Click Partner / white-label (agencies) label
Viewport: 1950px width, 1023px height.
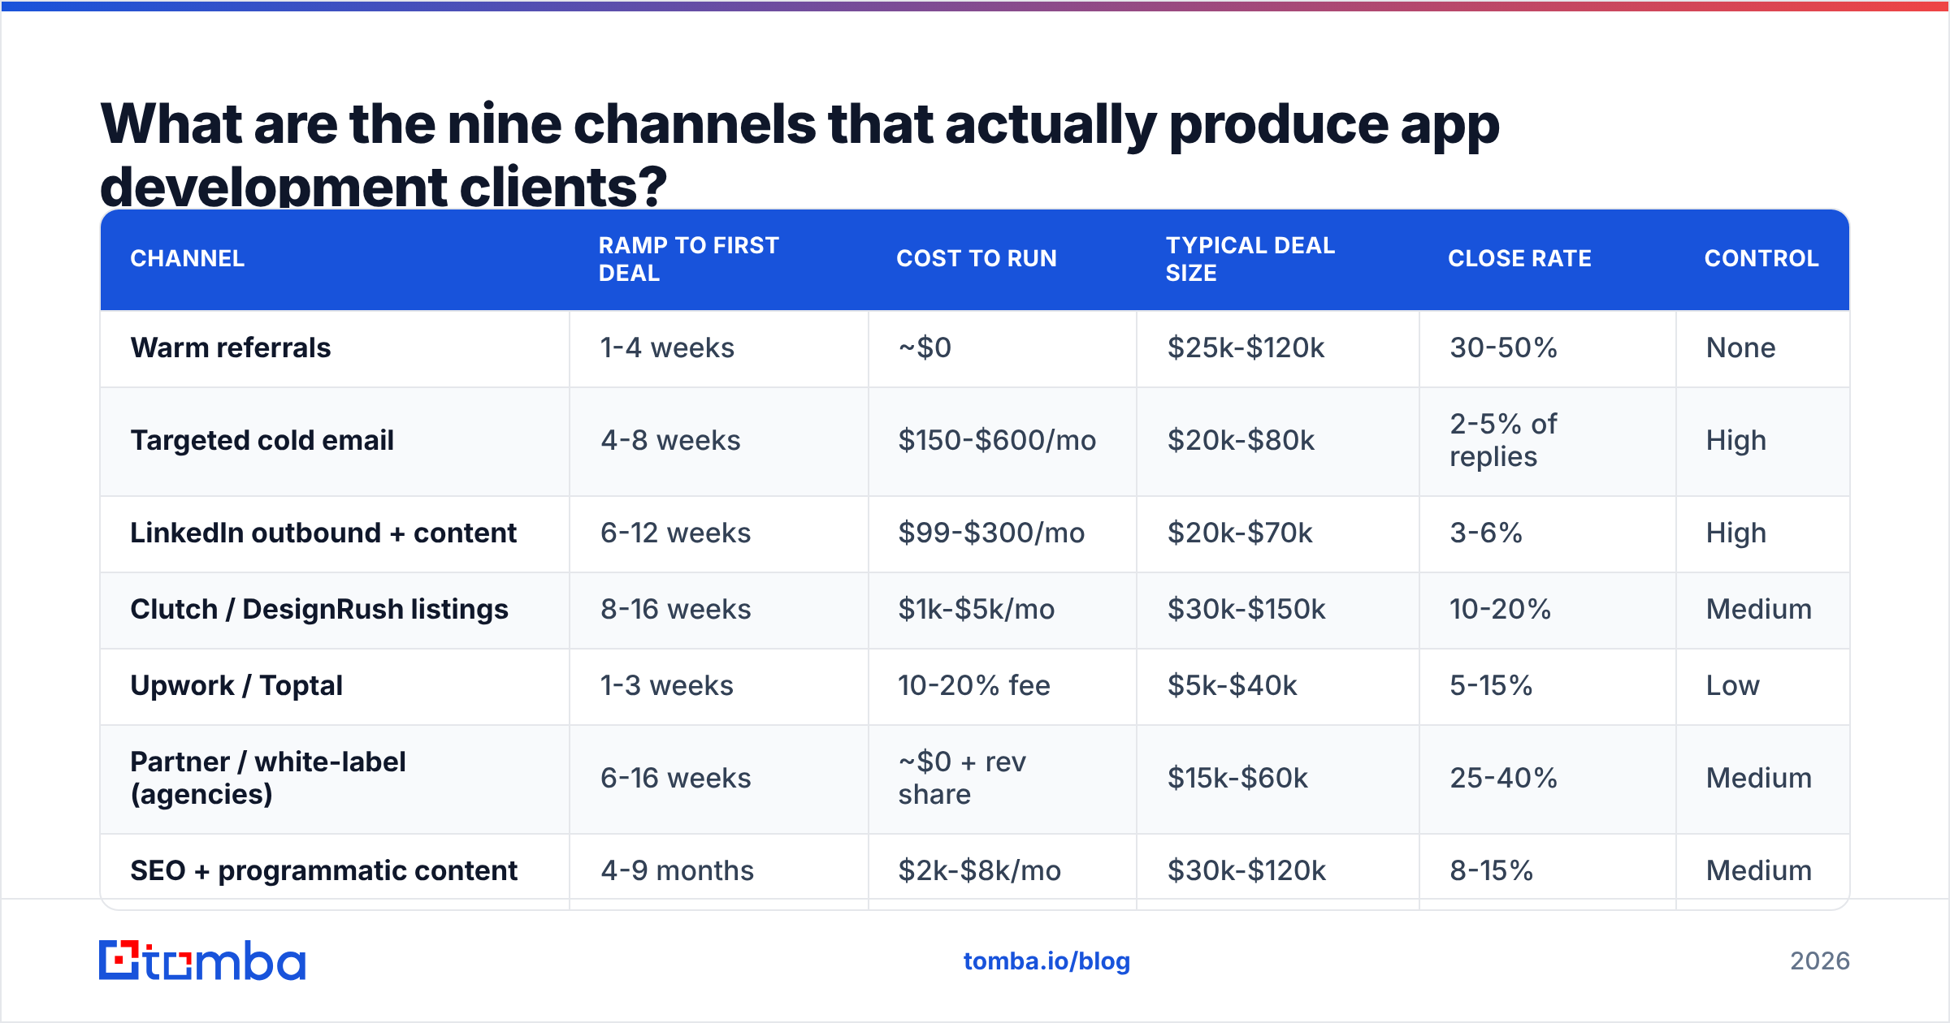click(x=268, y=778)
